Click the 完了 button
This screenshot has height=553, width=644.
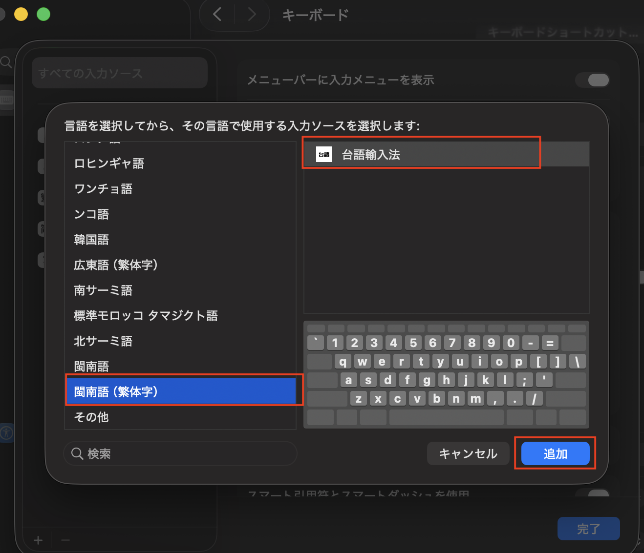[x=588, y=529]
